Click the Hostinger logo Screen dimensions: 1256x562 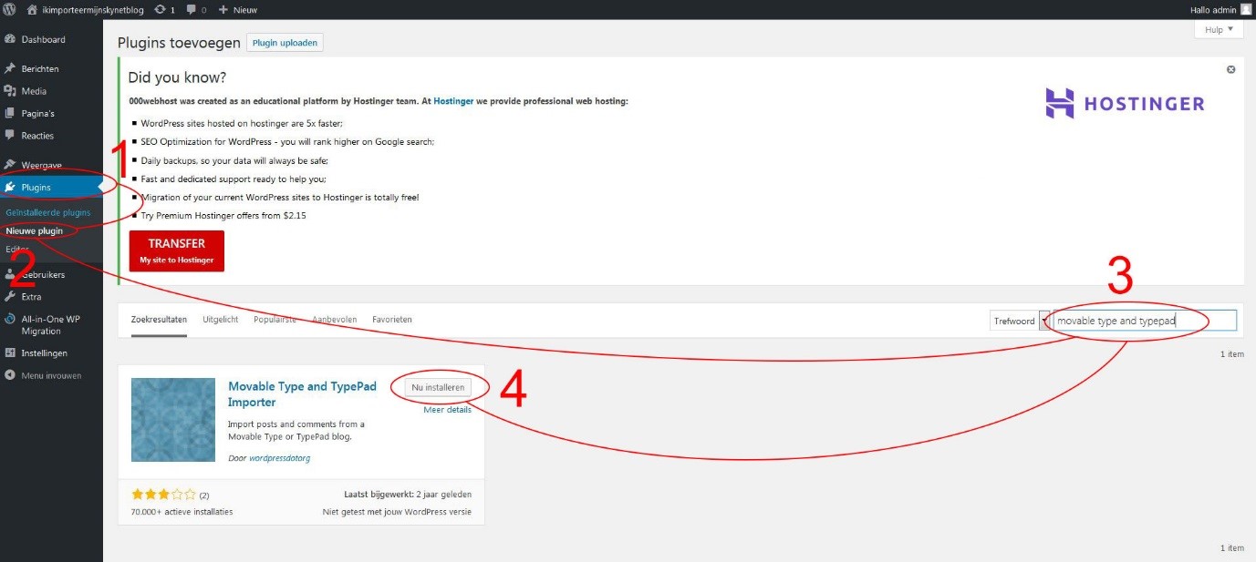coord(1125,104)
